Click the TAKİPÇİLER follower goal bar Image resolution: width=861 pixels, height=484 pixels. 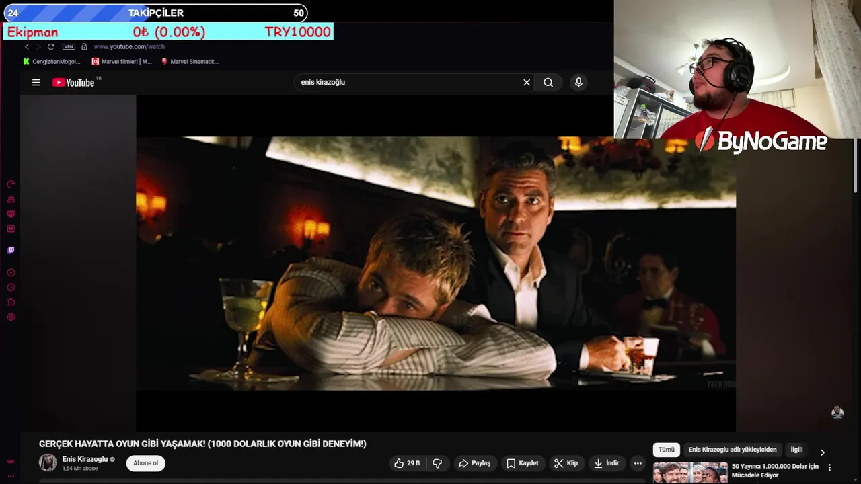155,13
